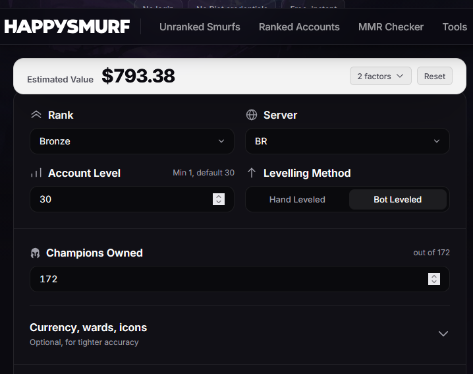Click the Champions Owned spinner arrows
Image resolution: width=473 pixels, height=374 pixels.
[434, 279]
